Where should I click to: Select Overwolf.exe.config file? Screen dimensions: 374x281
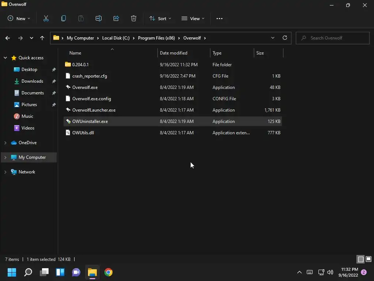[173, 99]
